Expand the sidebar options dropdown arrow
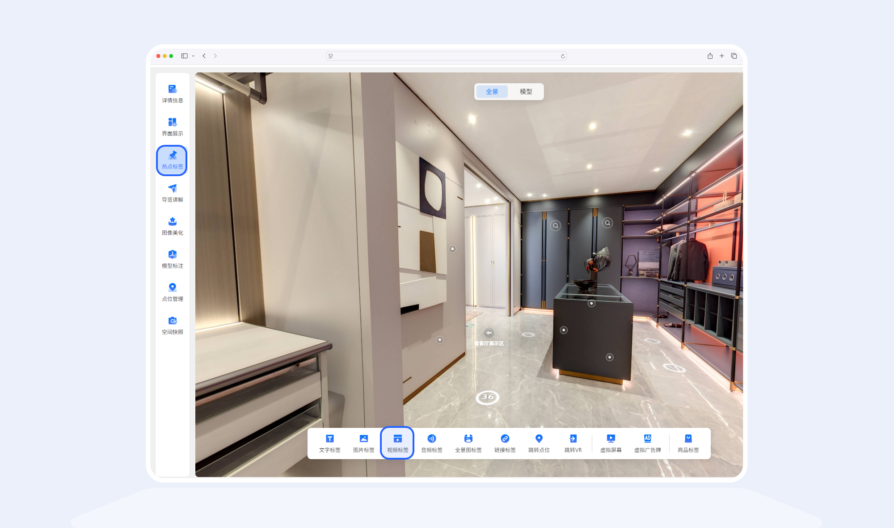 193,56
